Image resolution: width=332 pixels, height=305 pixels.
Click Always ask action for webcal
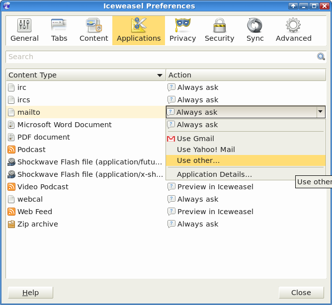pos(198,199)
